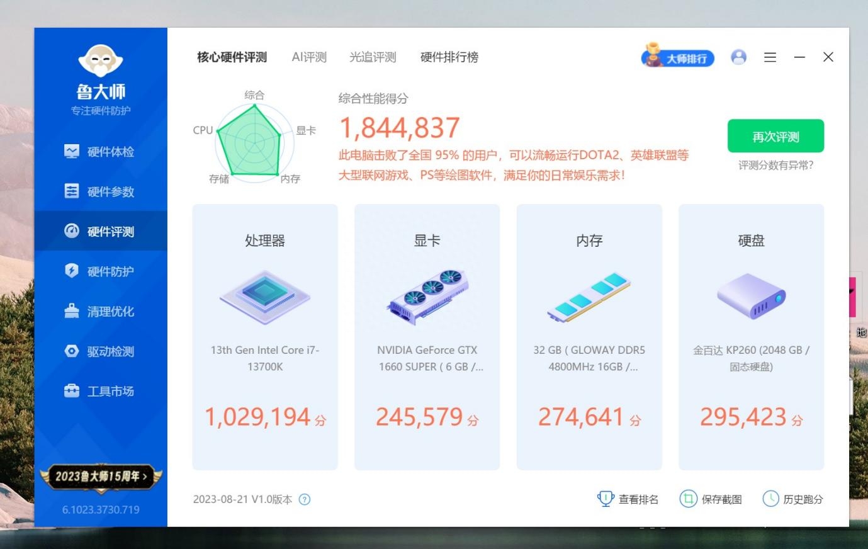Click the 2023-08-21 V1.0版本 label
Screen dimensions: 868x549
tap(242, 500)
